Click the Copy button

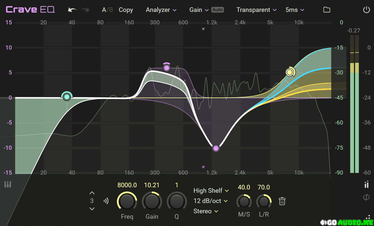(x=126, y=10)
